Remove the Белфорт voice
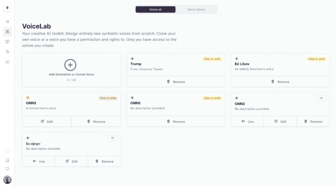The width and height of the screenshot is (336, 187). (x=104, y=161)
